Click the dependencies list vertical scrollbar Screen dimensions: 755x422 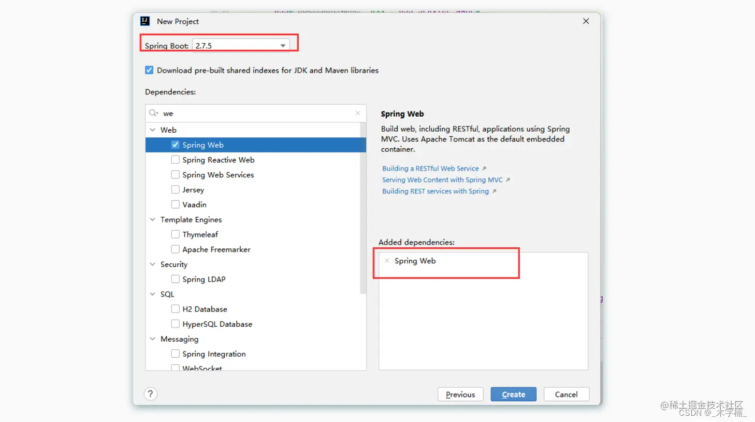(363, 208)
